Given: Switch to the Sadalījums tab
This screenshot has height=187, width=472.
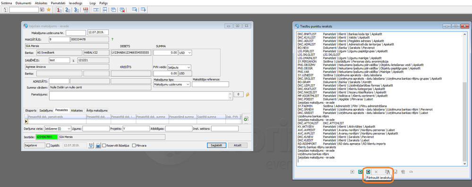Looking at the screenshot, I should pos(46,111).
